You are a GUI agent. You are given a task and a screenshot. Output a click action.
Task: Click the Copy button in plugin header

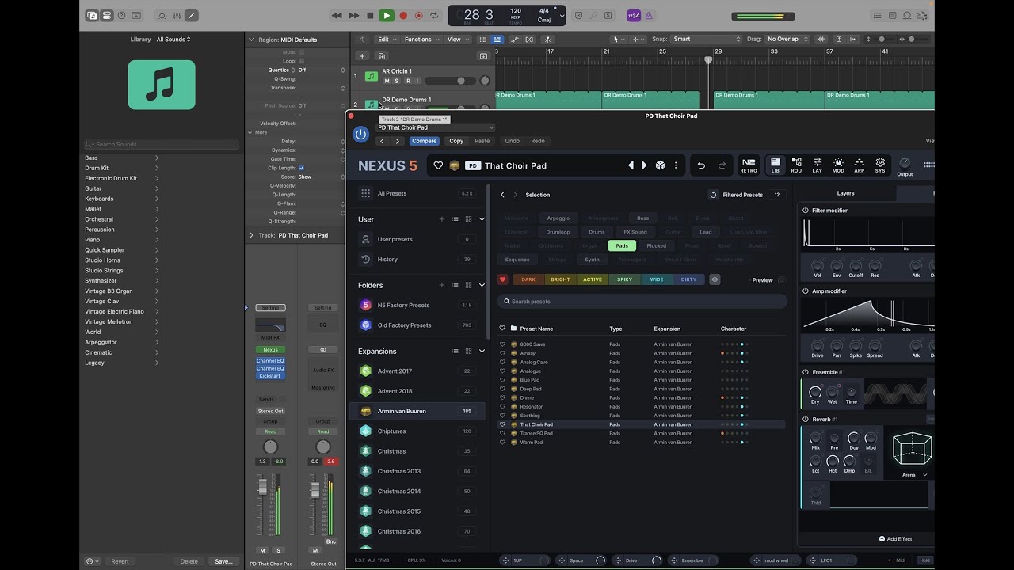(456, 141)
